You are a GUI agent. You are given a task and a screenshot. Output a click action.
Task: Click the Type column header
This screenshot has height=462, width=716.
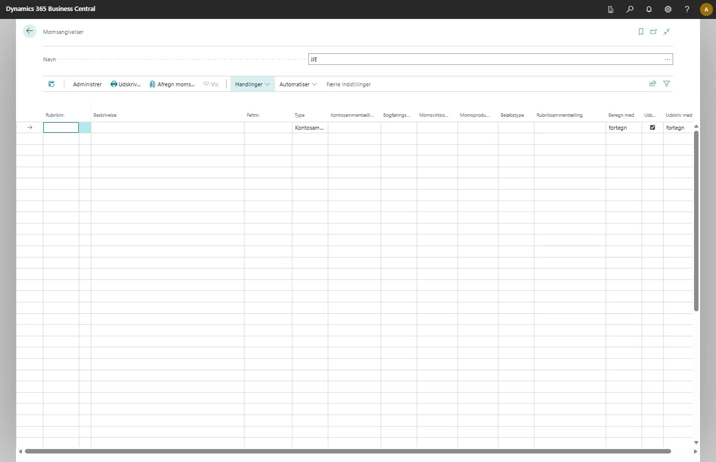(299, 115)
